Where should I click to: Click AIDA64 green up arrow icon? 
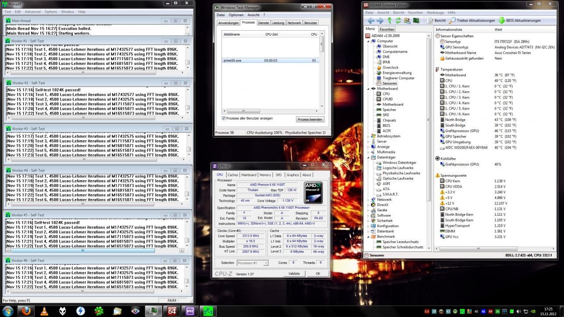(390, 21)
